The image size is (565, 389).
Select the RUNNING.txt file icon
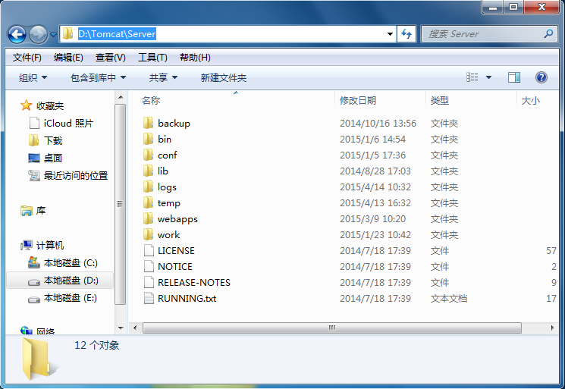pos(149,298)
